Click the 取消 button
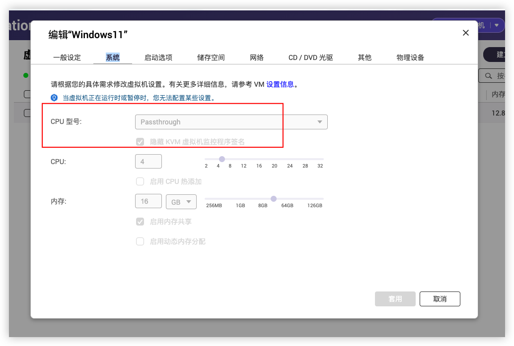This screenshot has width=514, height=346. click(x=440, y=299)
